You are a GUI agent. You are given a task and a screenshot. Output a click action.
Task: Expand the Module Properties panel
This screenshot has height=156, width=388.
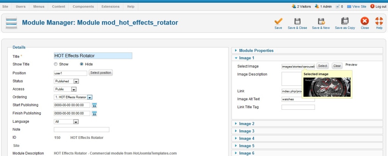click(x=307, y=50)
